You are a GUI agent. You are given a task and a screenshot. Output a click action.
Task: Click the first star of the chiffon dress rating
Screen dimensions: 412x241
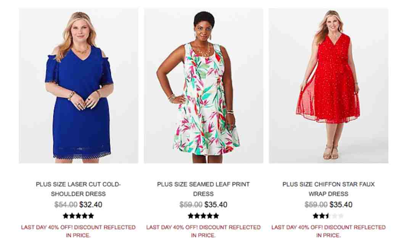click(x=316, y=216)
